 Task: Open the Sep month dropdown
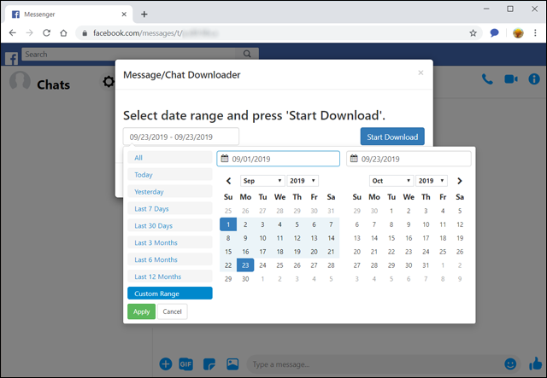[x=262, y=181]
